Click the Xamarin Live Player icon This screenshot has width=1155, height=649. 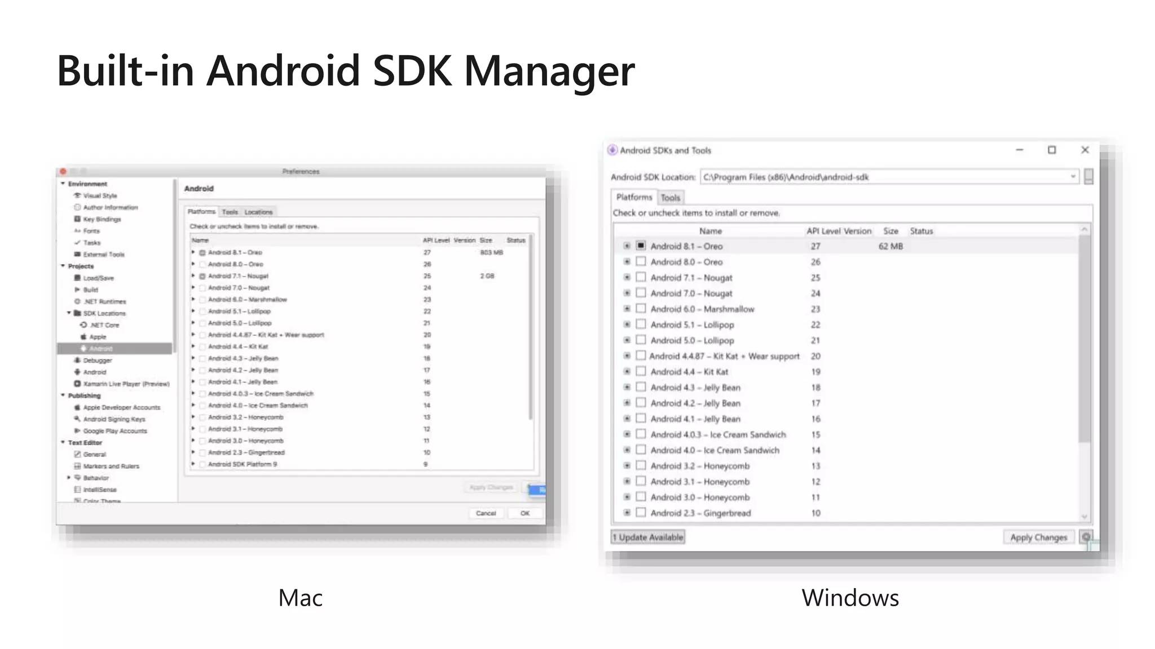pyautogui.click(x=77, y=384)
